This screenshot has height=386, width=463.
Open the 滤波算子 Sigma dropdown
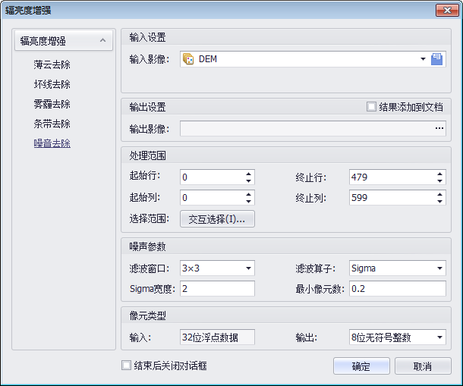(439, 268)
